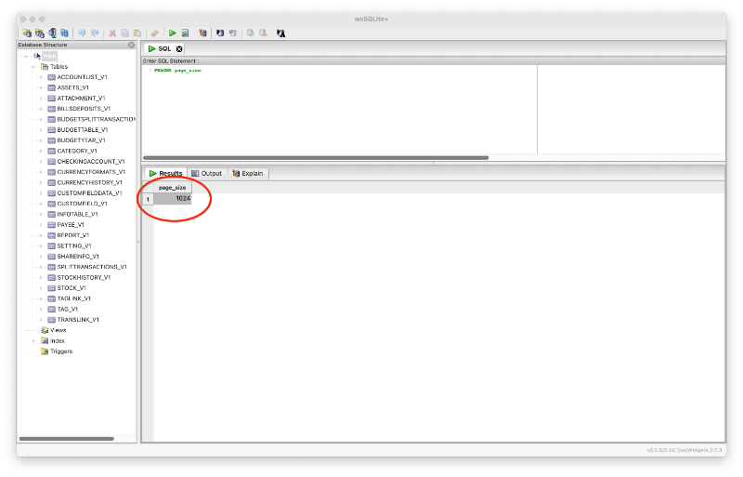Expand the Index tree node
The height and width of the screenshot is (477, 743).
coord(33,340)
